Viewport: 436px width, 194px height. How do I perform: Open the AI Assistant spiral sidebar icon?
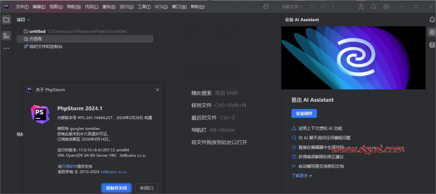432,32
